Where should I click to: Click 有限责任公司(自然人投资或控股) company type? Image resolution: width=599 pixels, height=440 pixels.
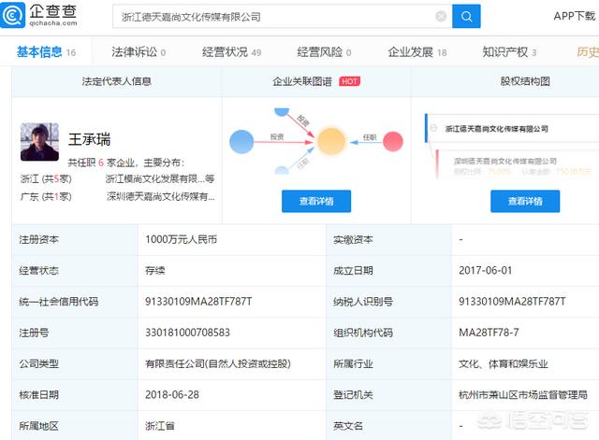tap(218, 363)
